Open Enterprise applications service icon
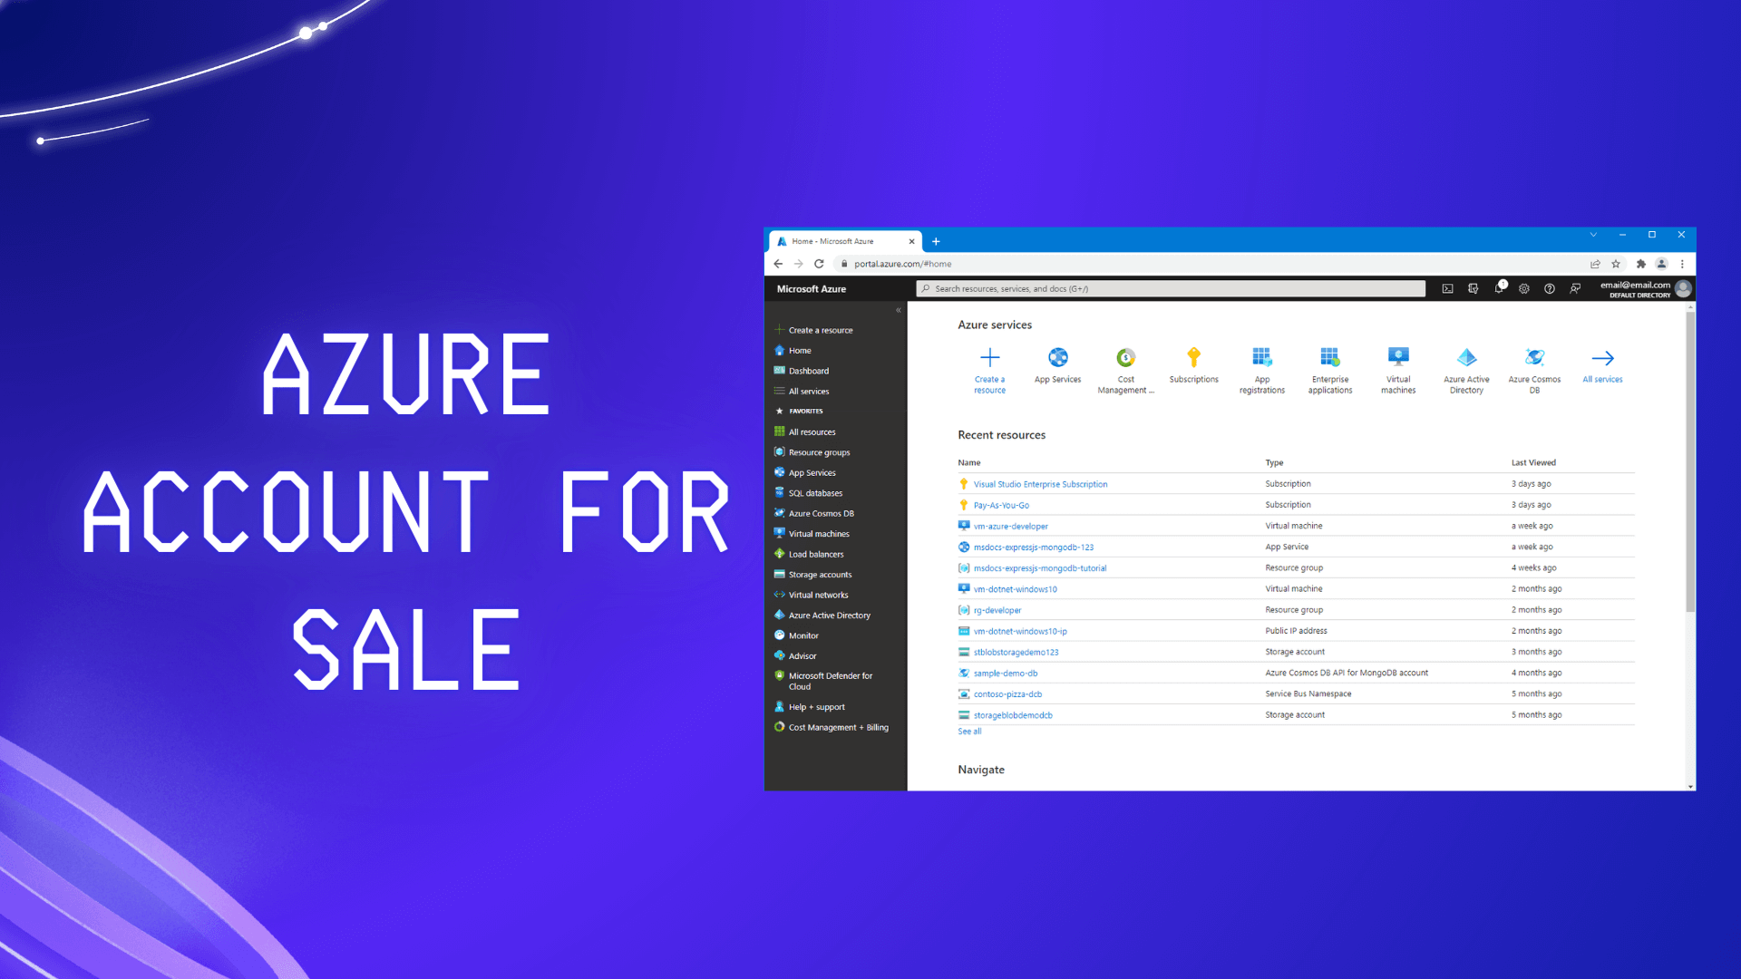Viewport: 1741px width, 979px height. [x=1329, y=358]
